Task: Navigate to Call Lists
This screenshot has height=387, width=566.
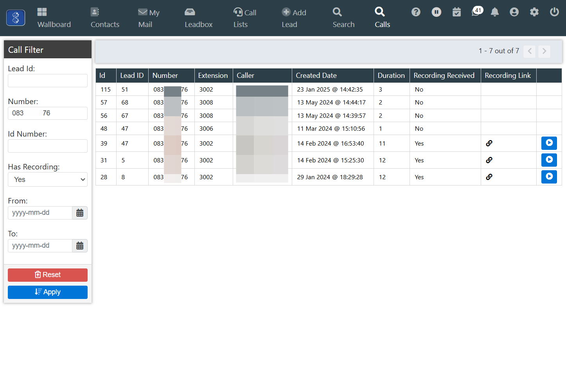Action: [245, 18]
